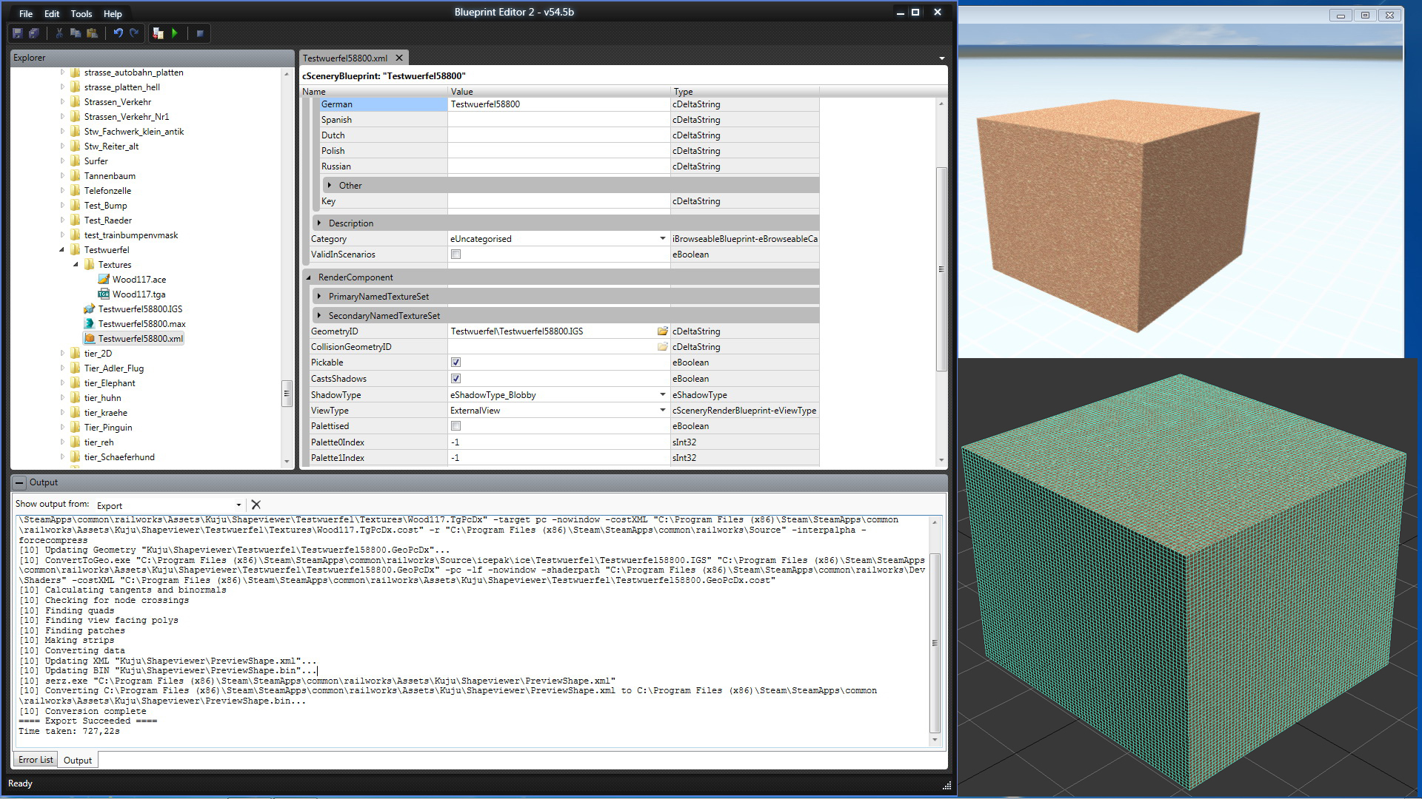Image resolution: width=1422 pixels, height=799 pixels.
Task: Clear output with the X icon
Action: pos(256,505)
